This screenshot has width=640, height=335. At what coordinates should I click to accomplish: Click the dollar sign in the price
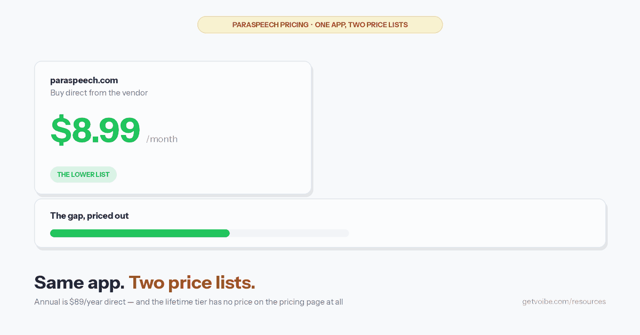pyautogui.click(x=60, y=130)
